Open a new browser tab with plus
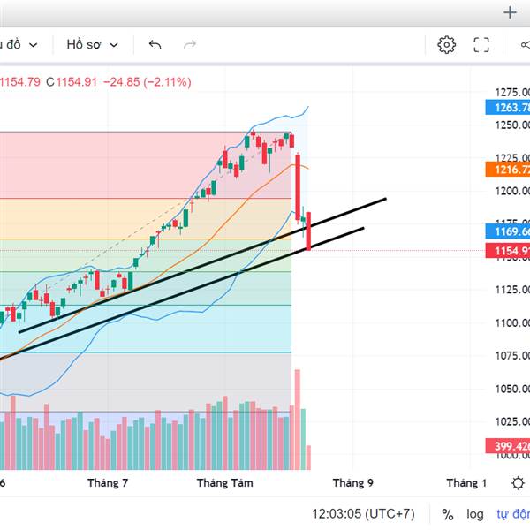Image resolution: width=530 pixels, height=530 pixels. [509, 12]
